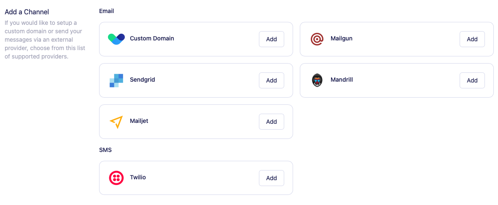Add Twilio as SMS provider

coord(271,178)
